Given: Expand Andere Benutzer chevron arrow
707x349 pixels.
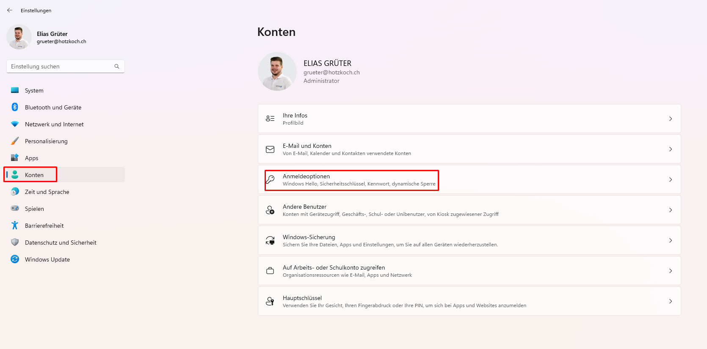Looking at the screenshot, I should 670,210.
